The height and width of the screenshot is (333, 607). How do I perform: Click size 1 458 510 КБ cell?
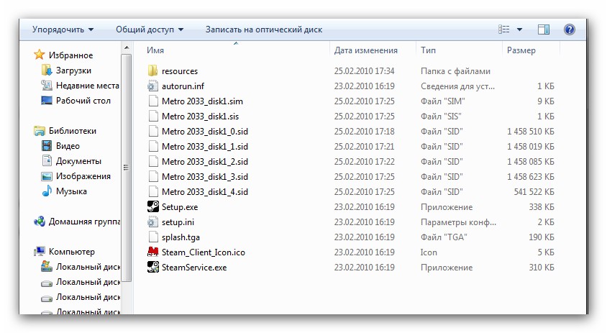point(530,132)
